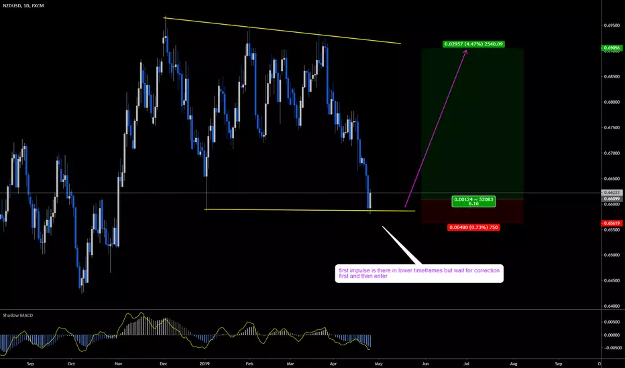Screen dimensions: 625x368
Task: Select the white callout note about first impulse
Action: (x=419, y=273)
